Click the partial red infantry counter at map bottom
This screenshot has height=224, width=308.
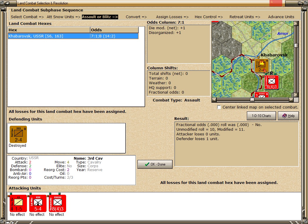pyautogui.click(x=262, y=95)
